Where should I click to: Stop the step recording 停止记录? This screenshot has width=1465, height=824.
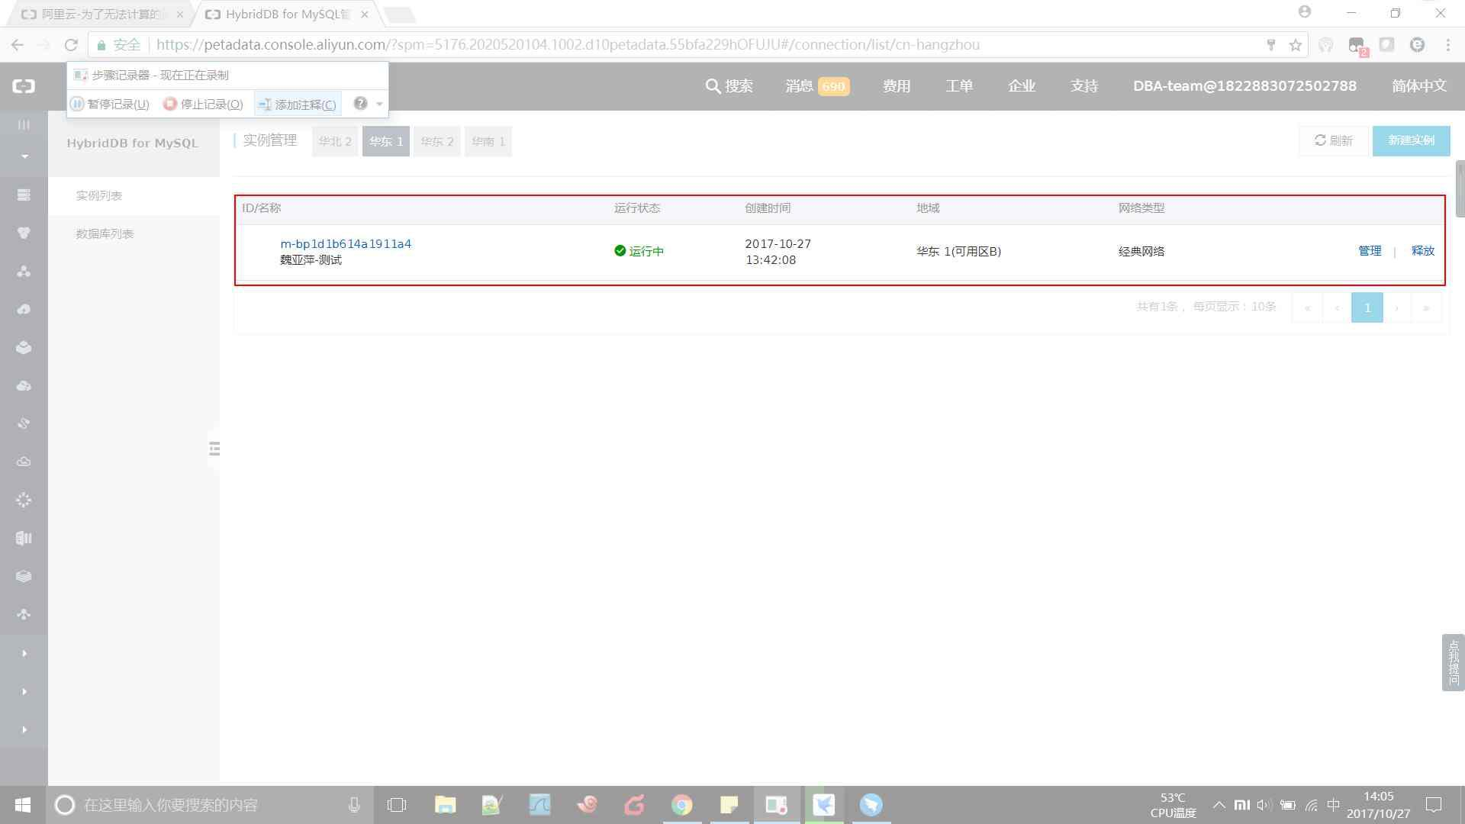tap(203, 105)
